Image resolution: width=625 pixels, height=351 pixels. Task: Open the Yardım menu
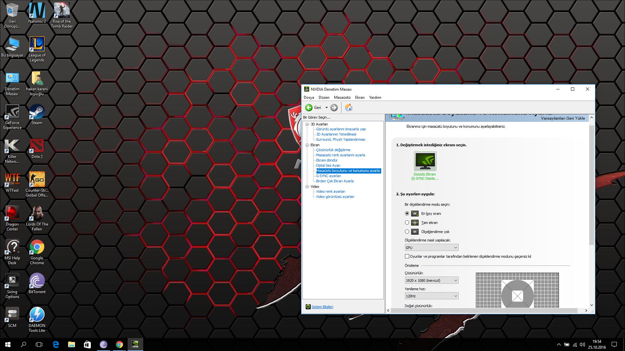click(x=375, y=97)
